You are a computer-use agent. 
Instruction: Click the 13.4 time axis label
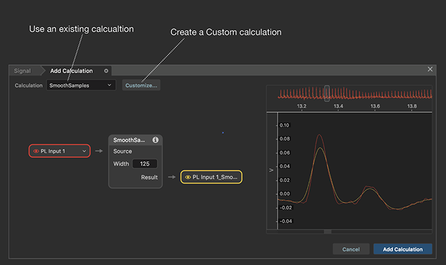[x=338, y=106]
